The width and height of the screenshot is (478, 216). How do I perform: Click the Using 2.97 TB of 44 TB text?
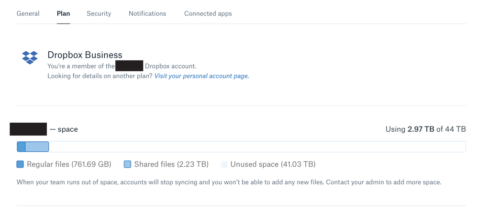(425, 129)
